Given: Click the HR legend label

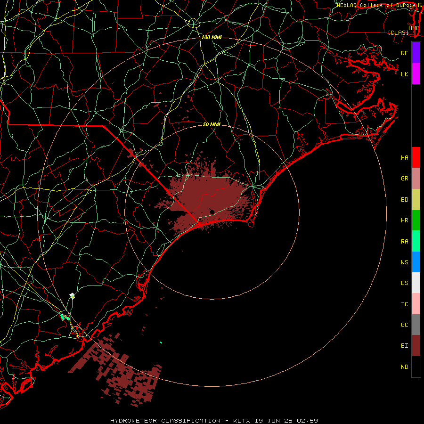Looking at the screenshot, I should coord(404,220).
